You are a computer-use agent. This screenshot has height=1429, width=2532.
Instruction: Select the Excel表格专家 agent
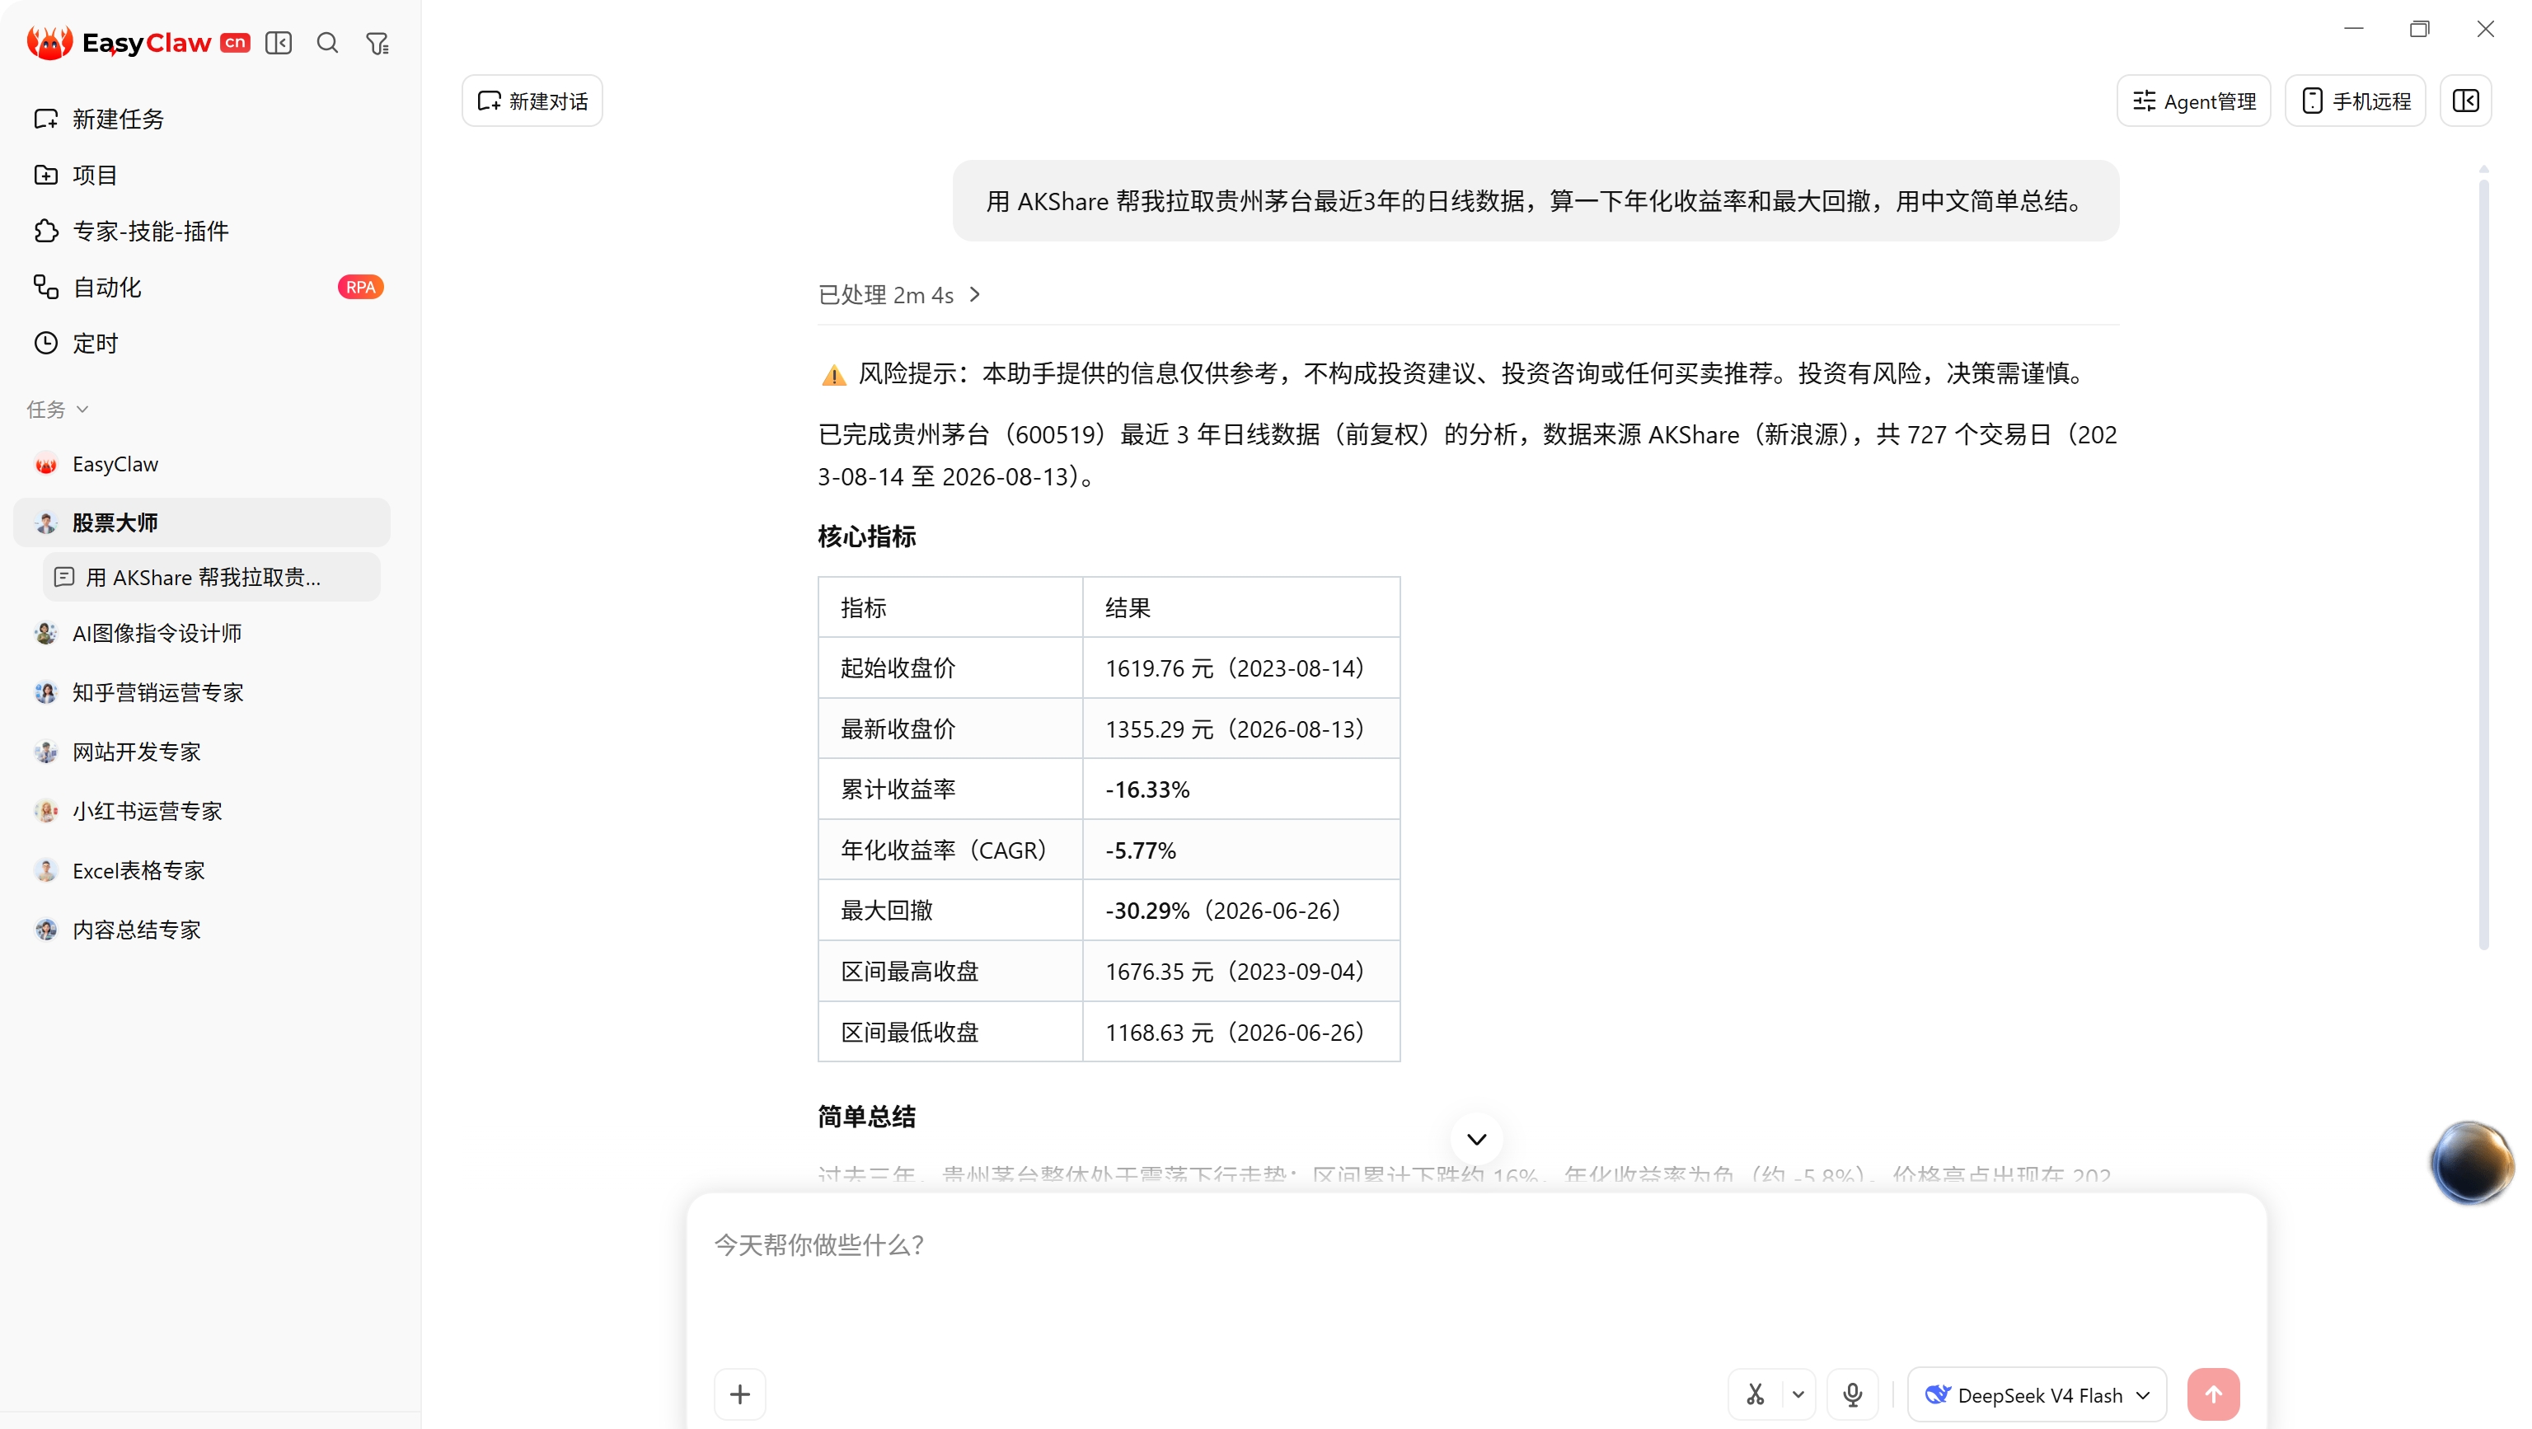point(201,871)
